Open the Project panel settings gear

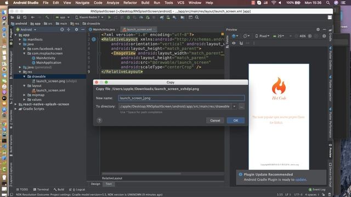click(77, 30)
